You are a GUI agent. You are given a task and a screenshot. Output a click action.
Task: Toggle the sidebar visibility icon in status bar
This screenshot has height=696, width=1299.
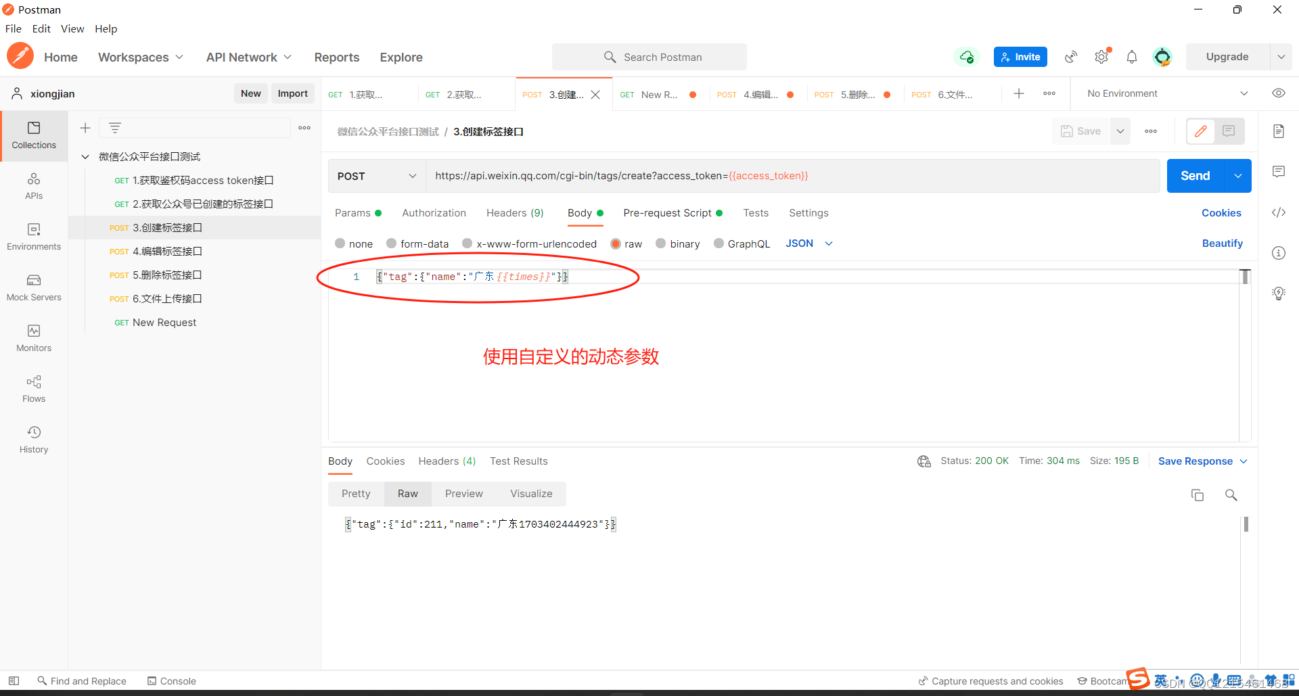coord(14,681)
